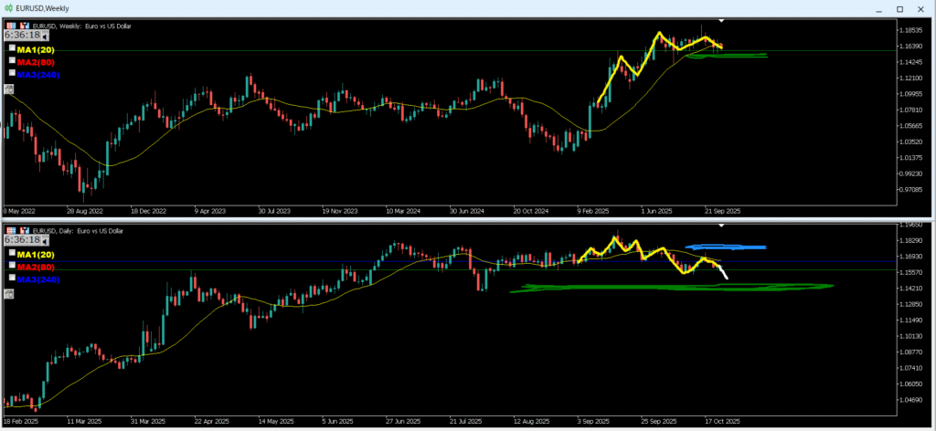The width and height of the screenshot is (936, 431).
Task: Collapse the arrow beside the Daily chart timer
Action: pos(46,240)
